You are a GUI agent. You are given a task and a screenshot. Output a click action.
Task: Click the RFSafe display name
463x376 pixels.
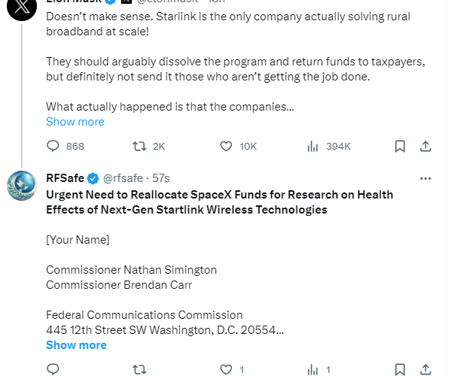[65, 178]
